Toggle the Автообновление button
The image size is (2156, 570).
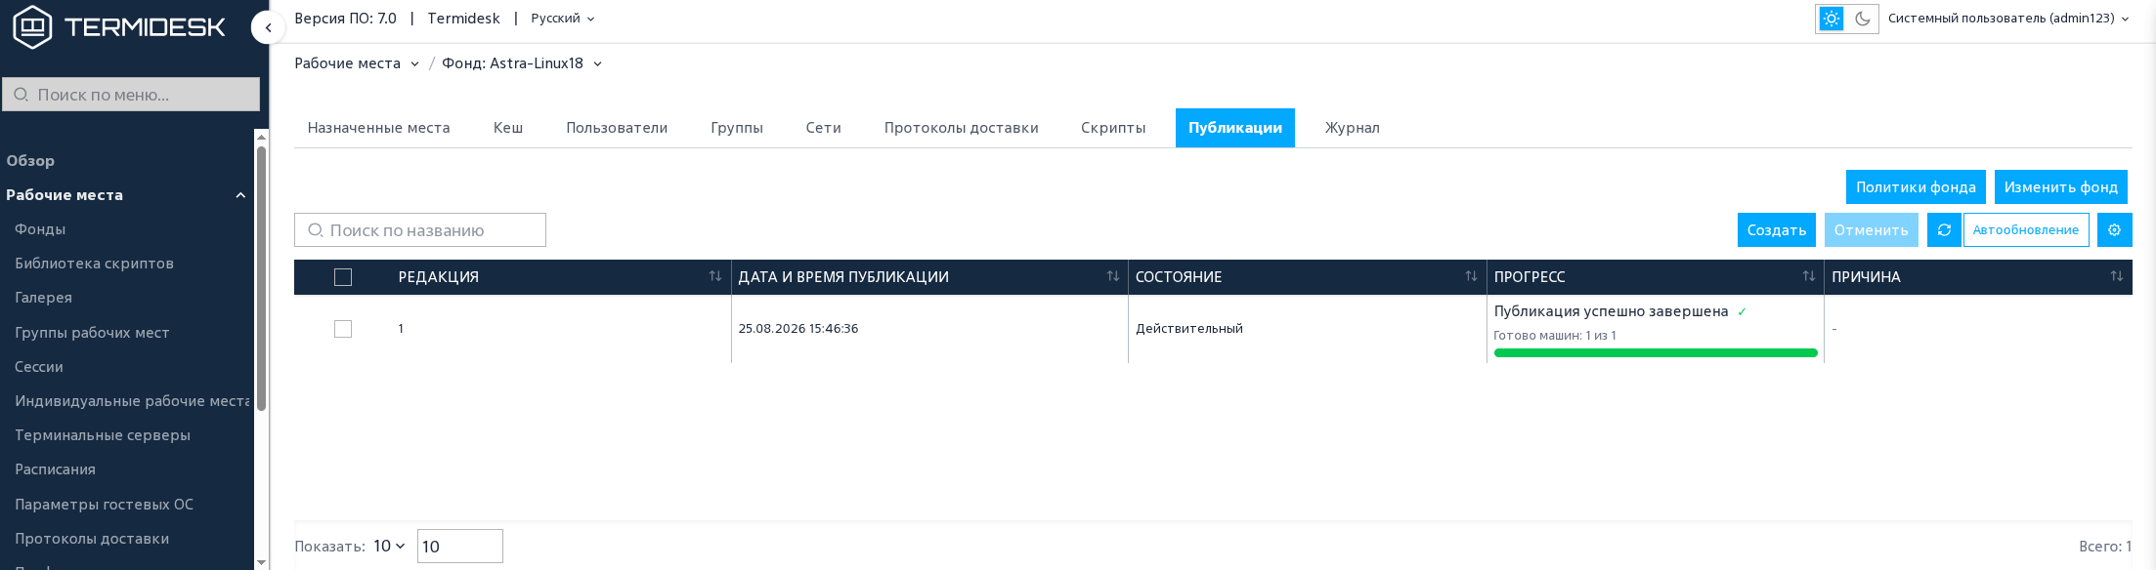2026,230
